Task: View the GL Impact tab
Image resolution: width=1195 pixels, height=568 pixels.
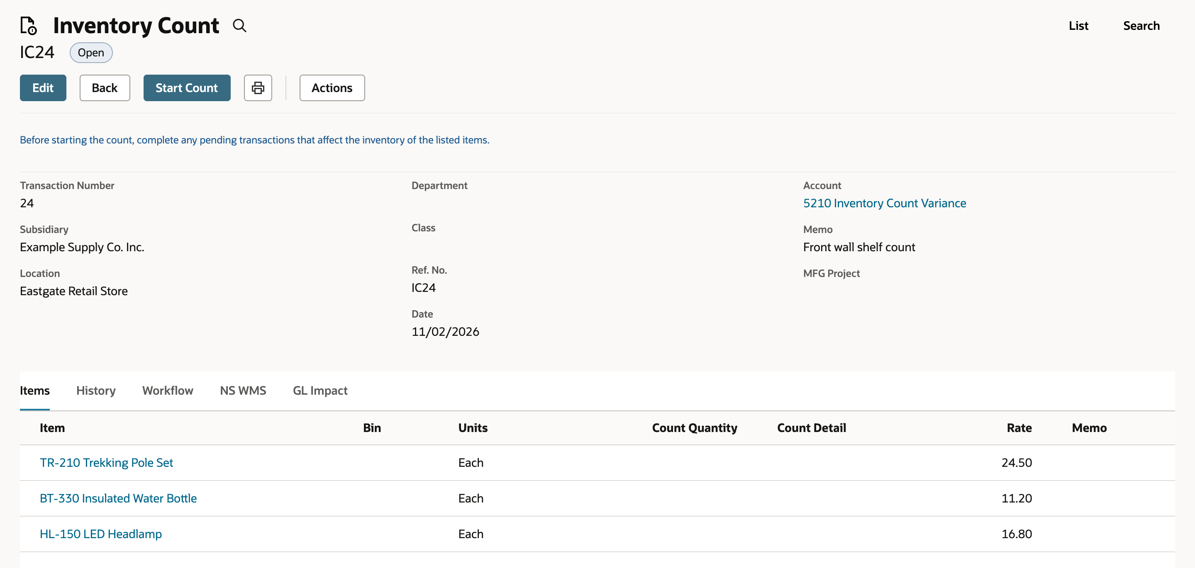Action: click(x=320, y=391)
